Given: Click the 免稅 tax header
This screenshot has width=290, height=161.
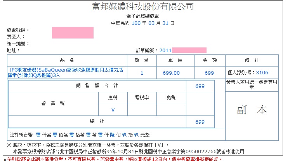Looking at the screenshot, I should [x=171, y=98].
